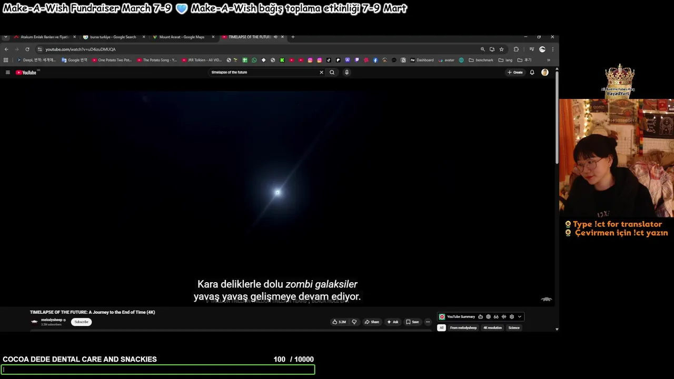Open the 후기 bookmarks folder
Image resolution: width=674 pixels, height=379 pixels.
(524, 60)
